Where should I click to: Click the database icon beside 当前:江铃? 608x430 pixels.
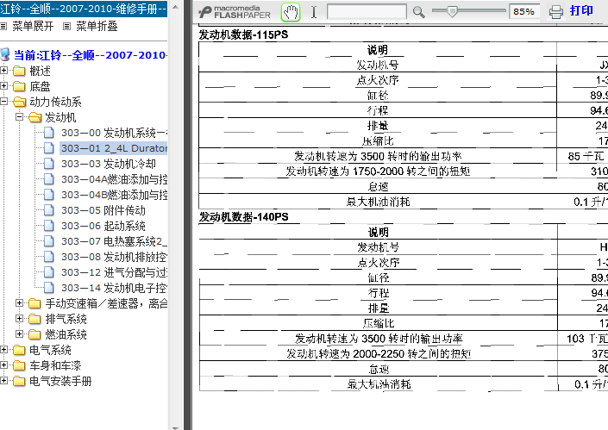[5, 55]
